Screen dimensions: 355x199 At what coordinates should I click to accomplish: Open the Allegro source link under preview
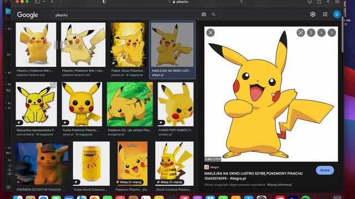212,167
